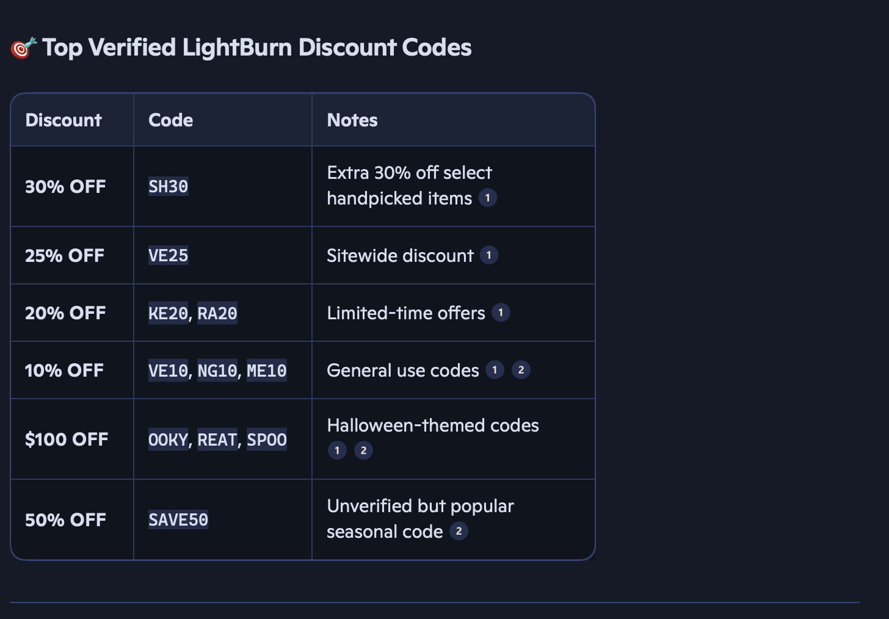The image size is (889, 619).
Task: Click the VE25 code chip
Action: pos(169,255)
